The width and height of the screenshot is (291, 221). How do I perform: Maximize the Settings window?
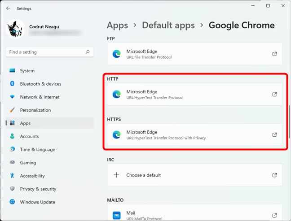268,6
